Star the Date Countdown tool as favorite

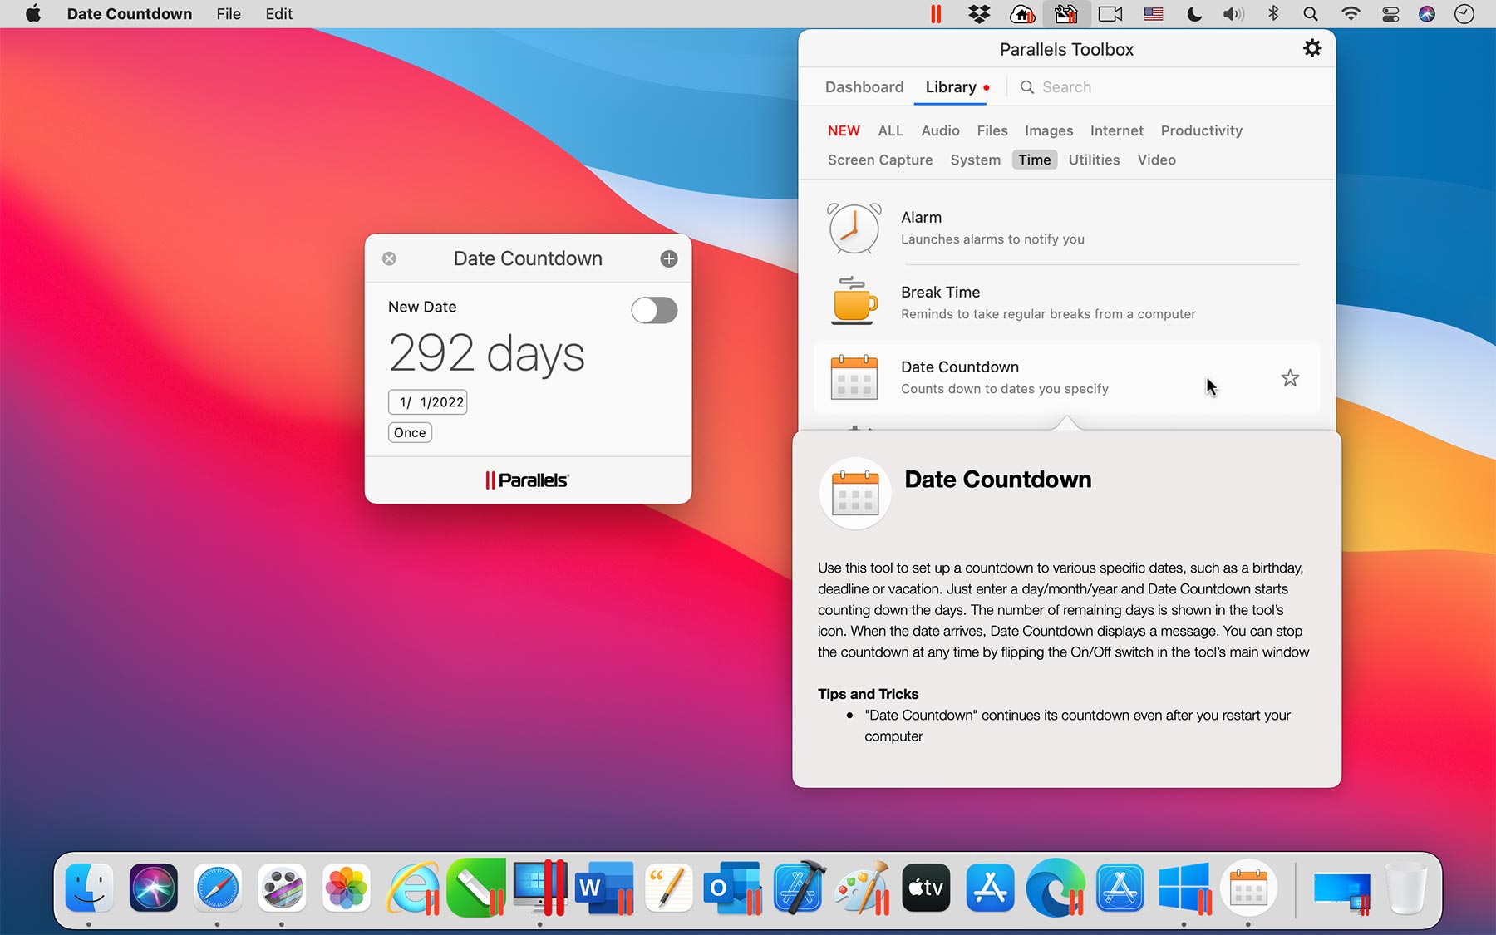pos(1289,377)
